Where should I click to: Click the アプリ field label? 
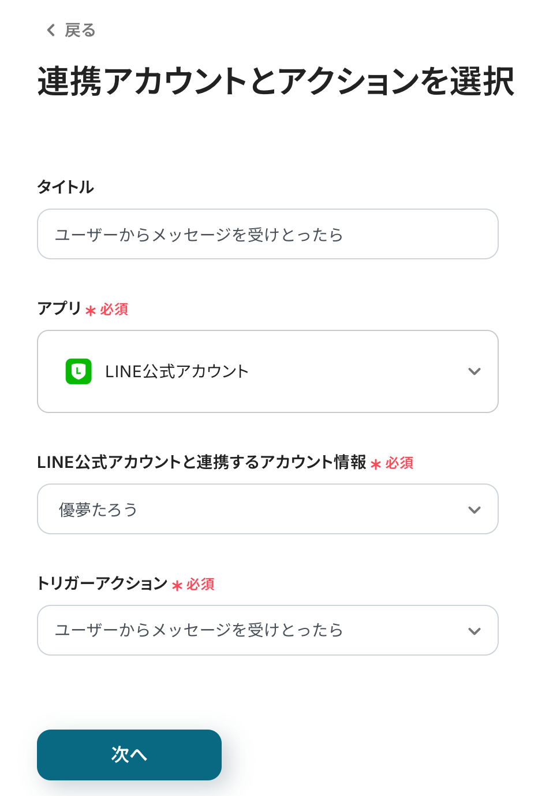tap(59, 308)
